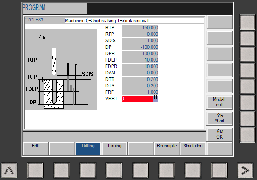The image size is (257, 180).
Task: Open the Edit softkey
Action: tap(36, 149)
